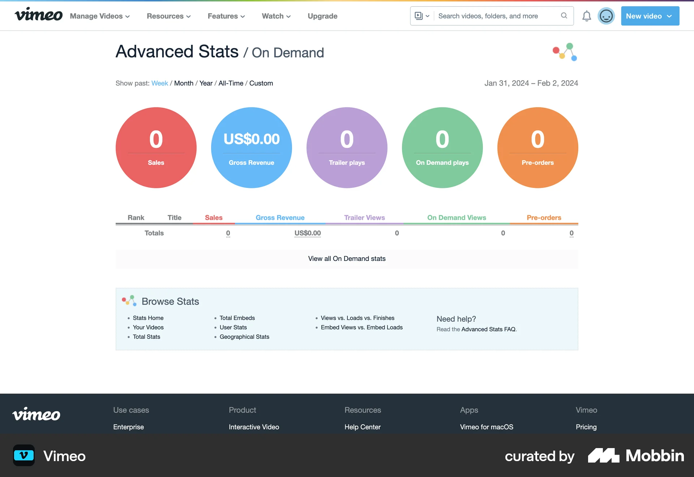The height and width of the screenshot is (477, 694).
Task: Open the user avatar menu
Action: tap(606, 16)
